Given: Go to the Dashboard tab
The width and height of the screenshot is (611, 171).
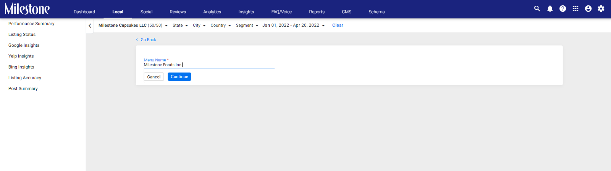Looking at the screenshot, I should 84,12.
